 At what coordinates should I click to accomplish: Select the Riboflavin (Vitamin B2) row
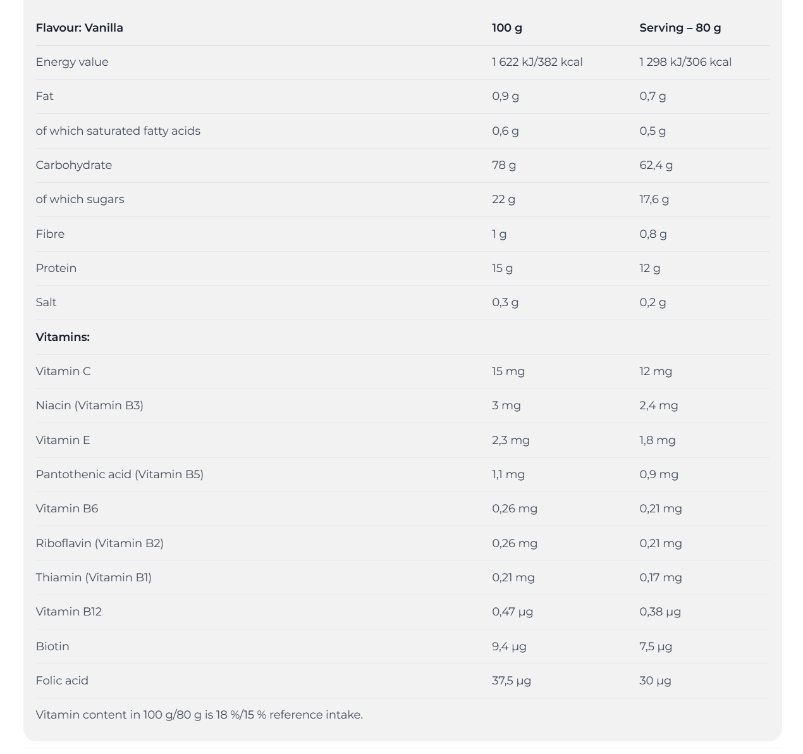point(402,543)
